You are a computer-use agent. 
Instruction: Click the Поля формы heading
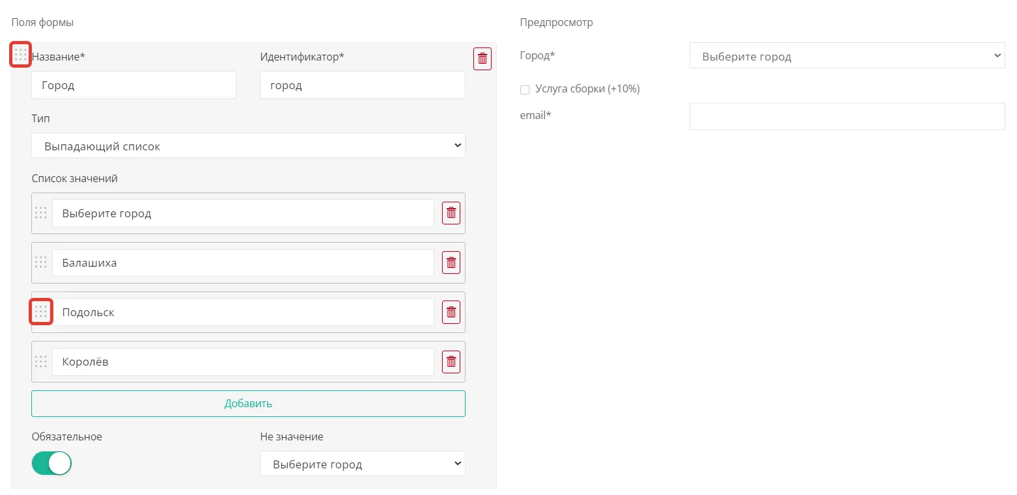click(42, 23)
